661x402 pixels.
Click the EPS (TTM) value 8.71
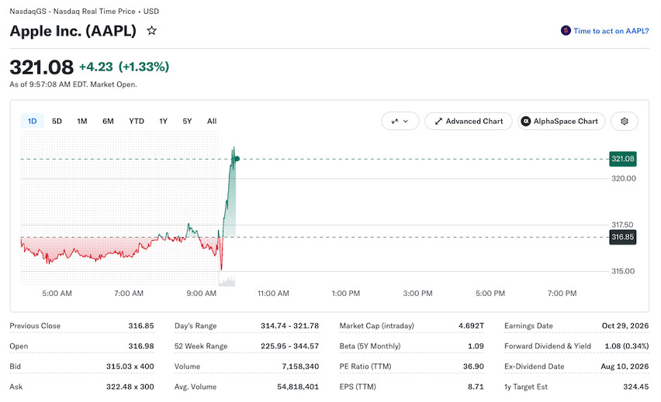point(476,387)
